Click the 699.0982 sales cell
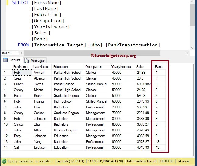The image size is (197, 166). pyautogui.click(x=144, y=84)
